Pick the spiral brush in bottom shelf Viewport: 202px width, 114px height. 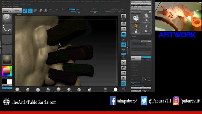pyautogui.click(x=79, y=89)
